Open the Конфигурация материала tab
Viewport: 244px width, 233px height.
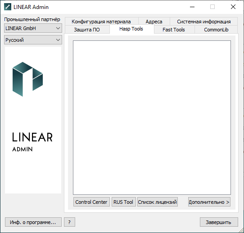(x=102, y=22)
